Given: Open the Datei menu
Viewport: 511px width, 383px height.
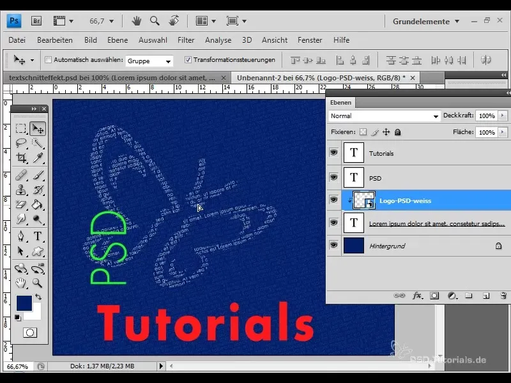Looking at the screenshot, I should click(17, 40).
